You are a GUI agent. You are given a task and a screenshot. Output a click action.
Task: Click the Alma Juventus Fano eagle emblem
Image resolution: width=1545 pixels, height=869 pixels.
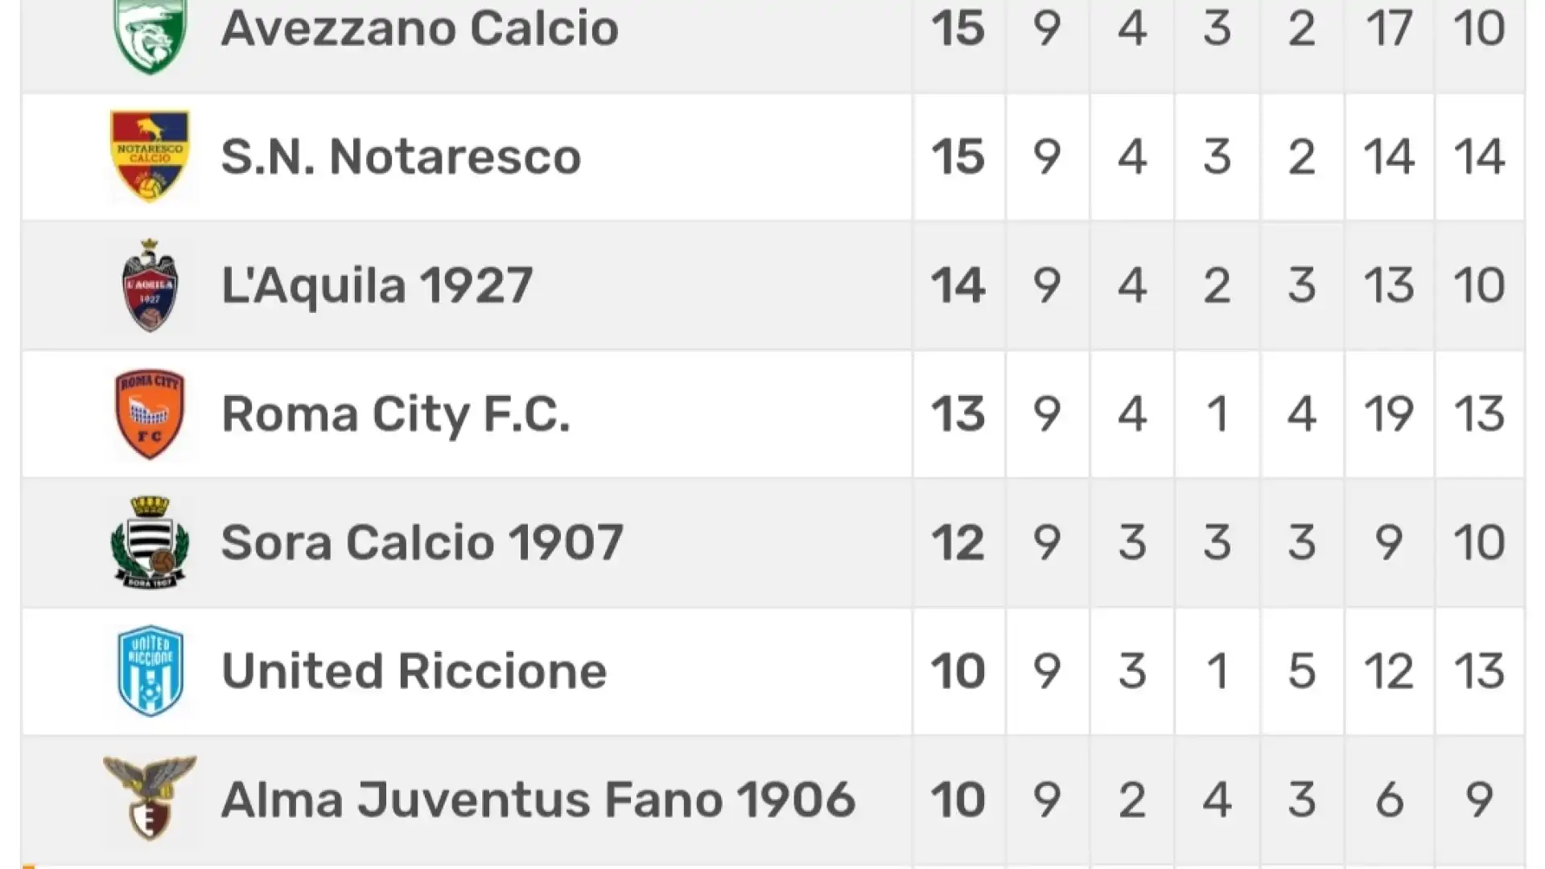point(150,798)
